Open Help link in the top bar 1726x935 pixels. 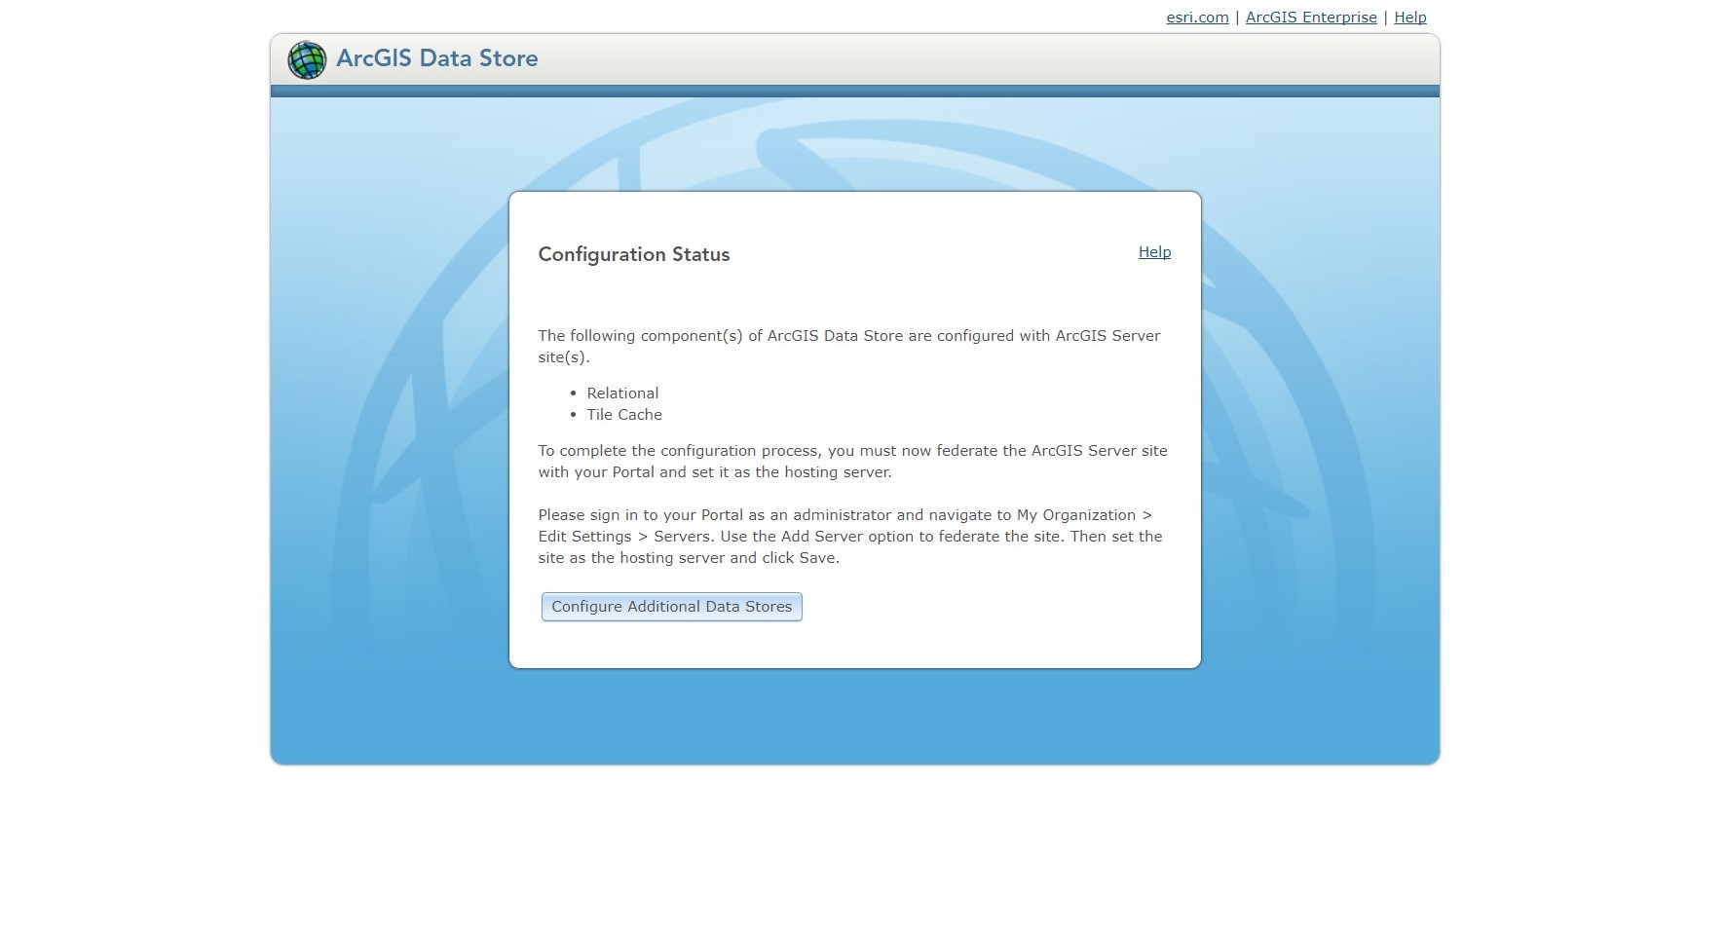point(1409,18)
